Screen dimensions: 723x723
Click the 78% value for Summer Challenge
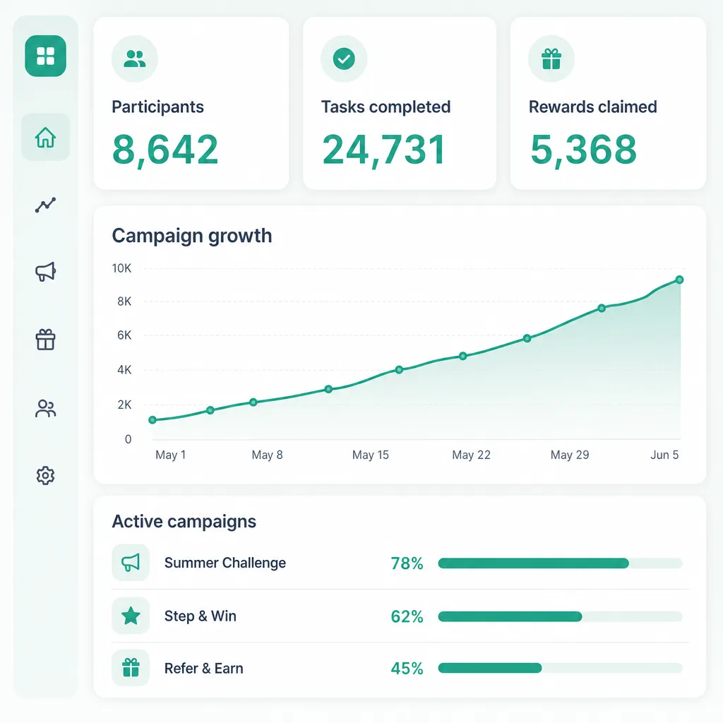pos(407,563)
